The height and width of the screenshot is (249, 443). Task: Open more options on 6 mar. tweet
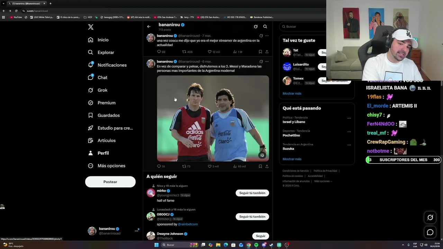click(267, 62)
